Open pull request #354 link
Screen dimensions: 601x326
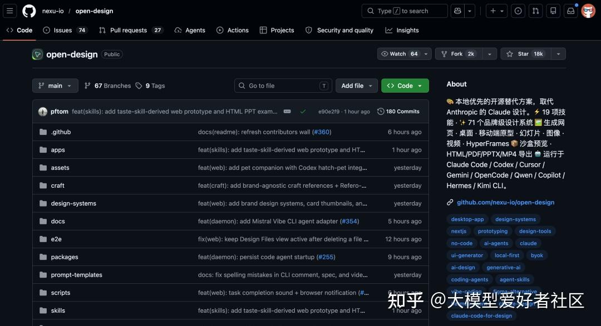[x=349, y=221]
